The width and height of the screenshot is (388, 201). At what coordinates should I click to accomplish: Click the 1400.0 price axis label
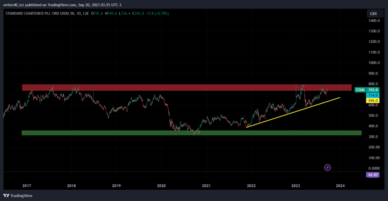pyautogui.click(x=374, y=20)
